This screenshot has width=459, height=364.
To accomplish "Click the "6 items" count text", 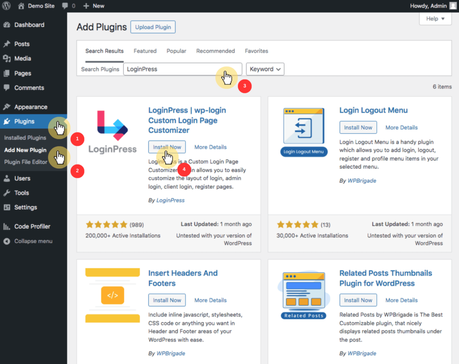I will click(442, 87).
